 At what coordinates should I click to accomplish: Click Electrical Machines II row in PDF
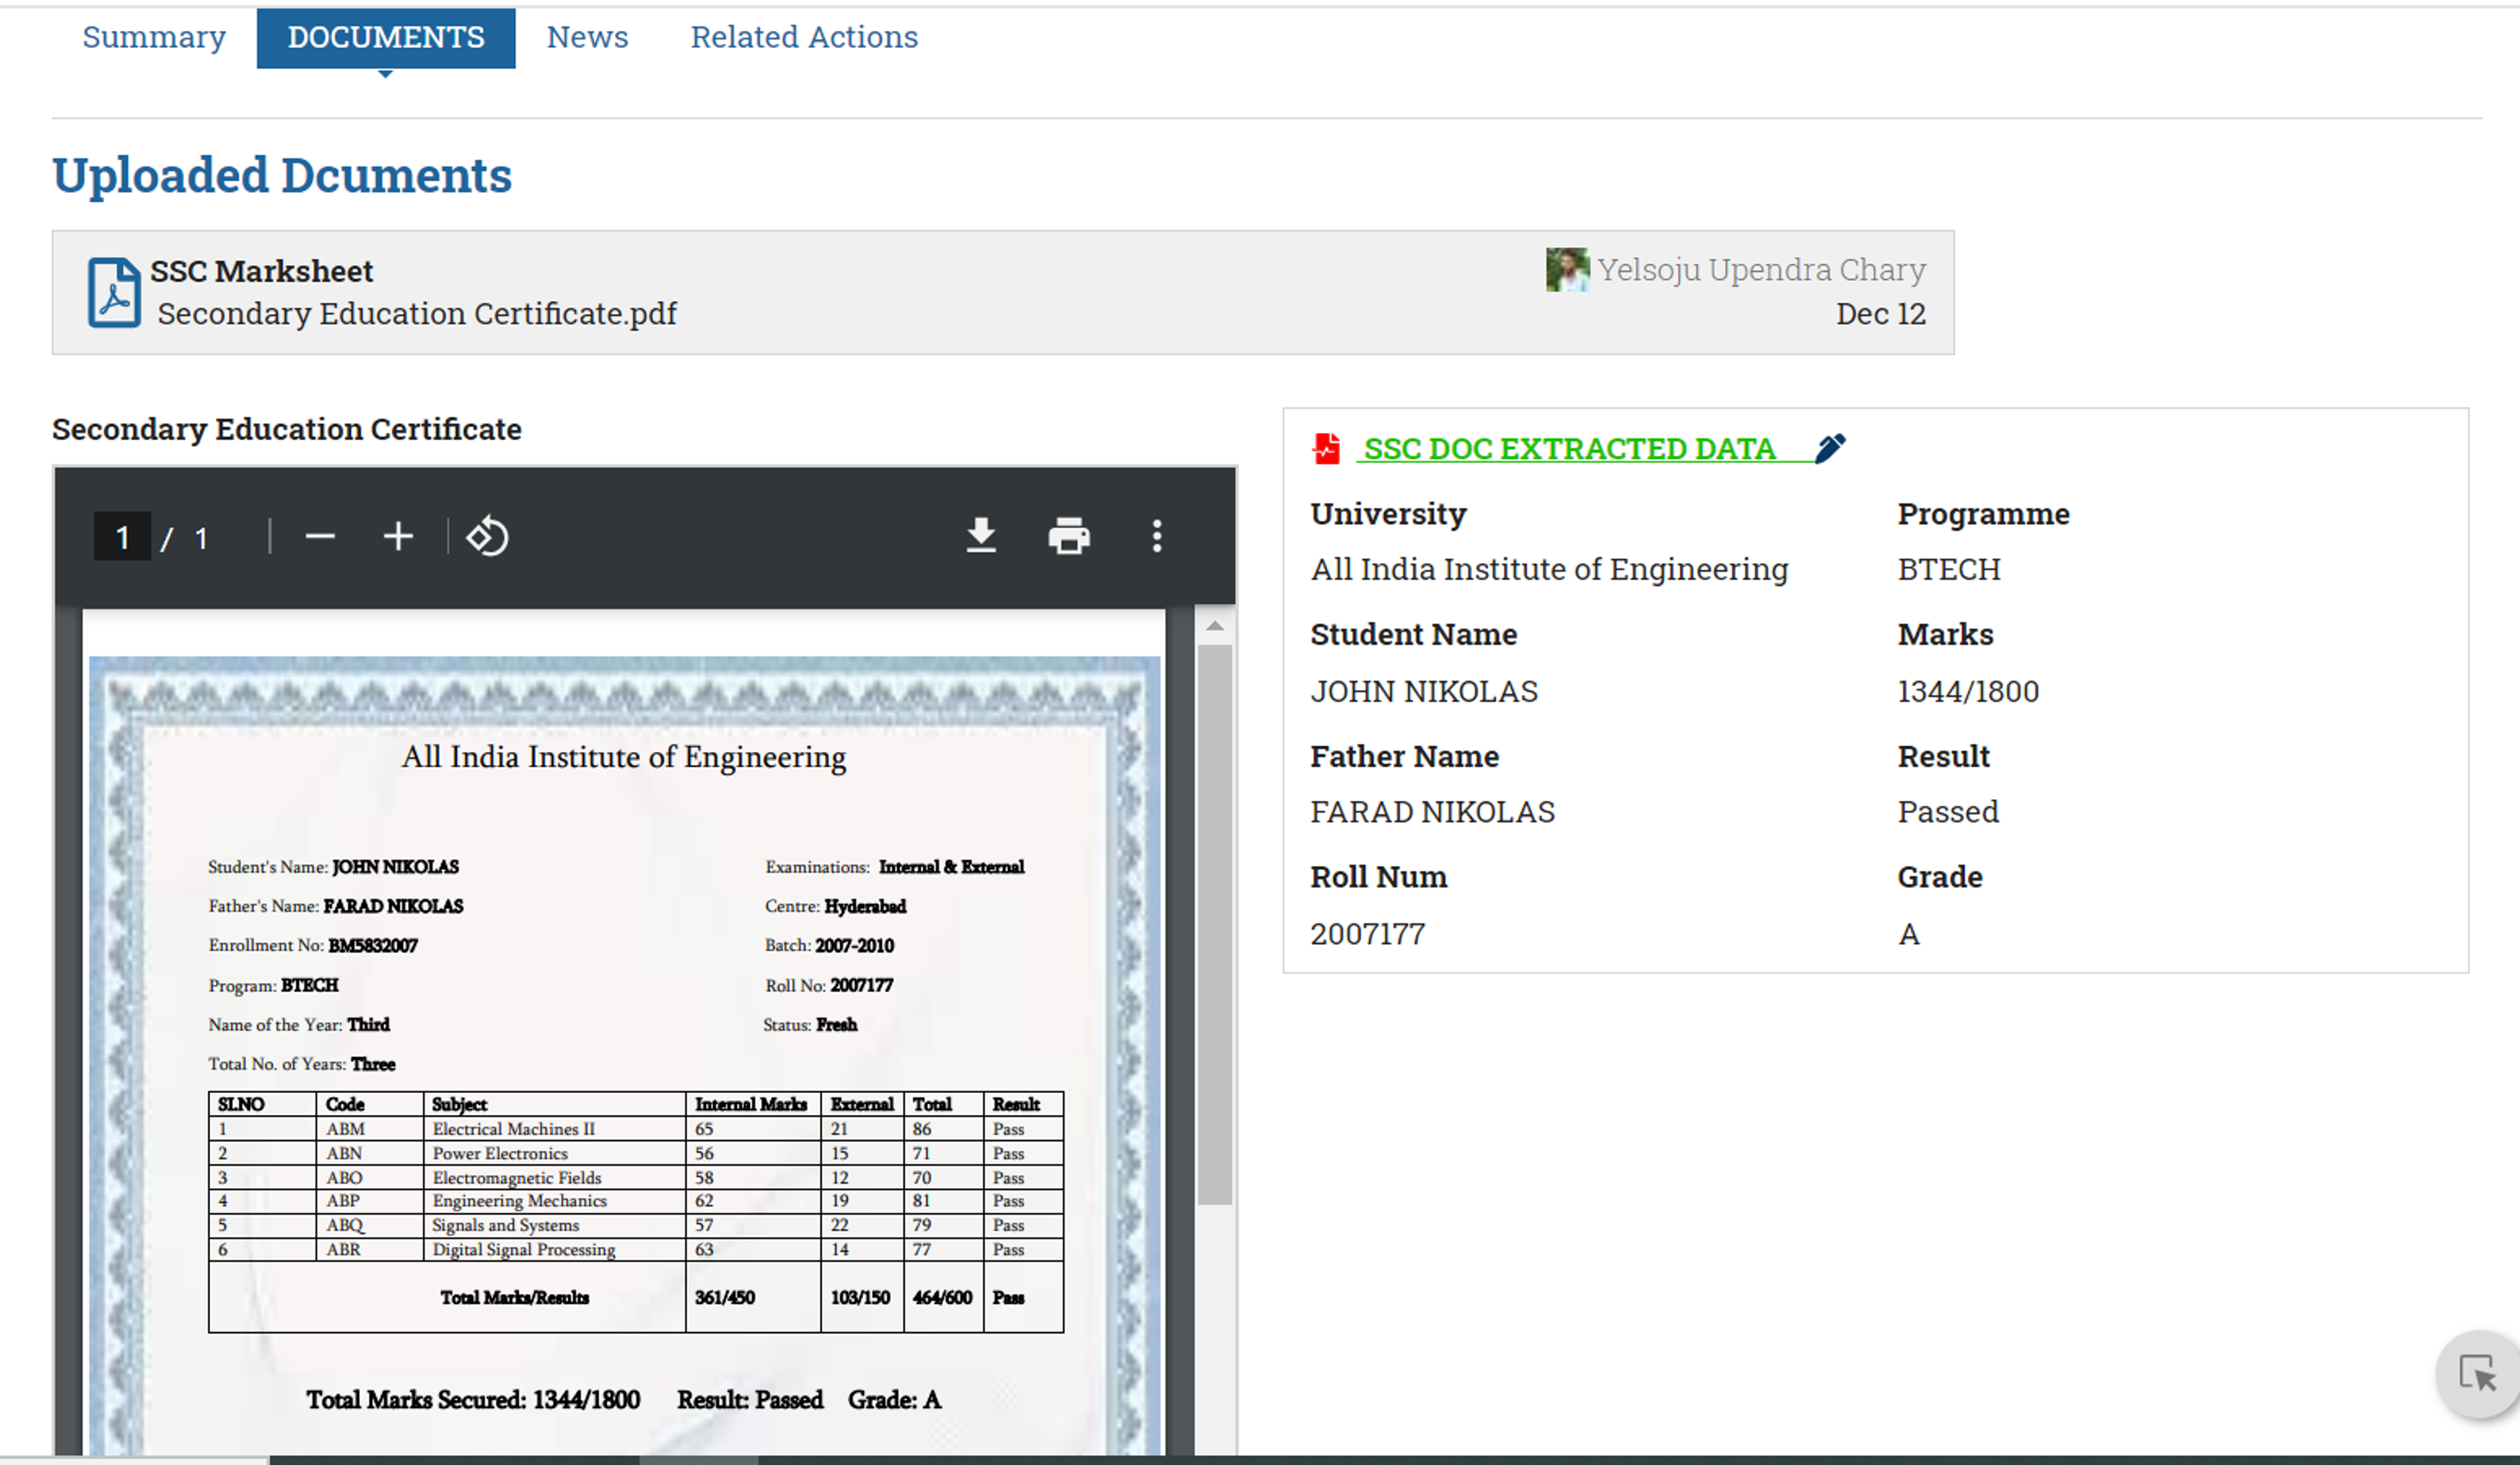(x=636, y=1129)
